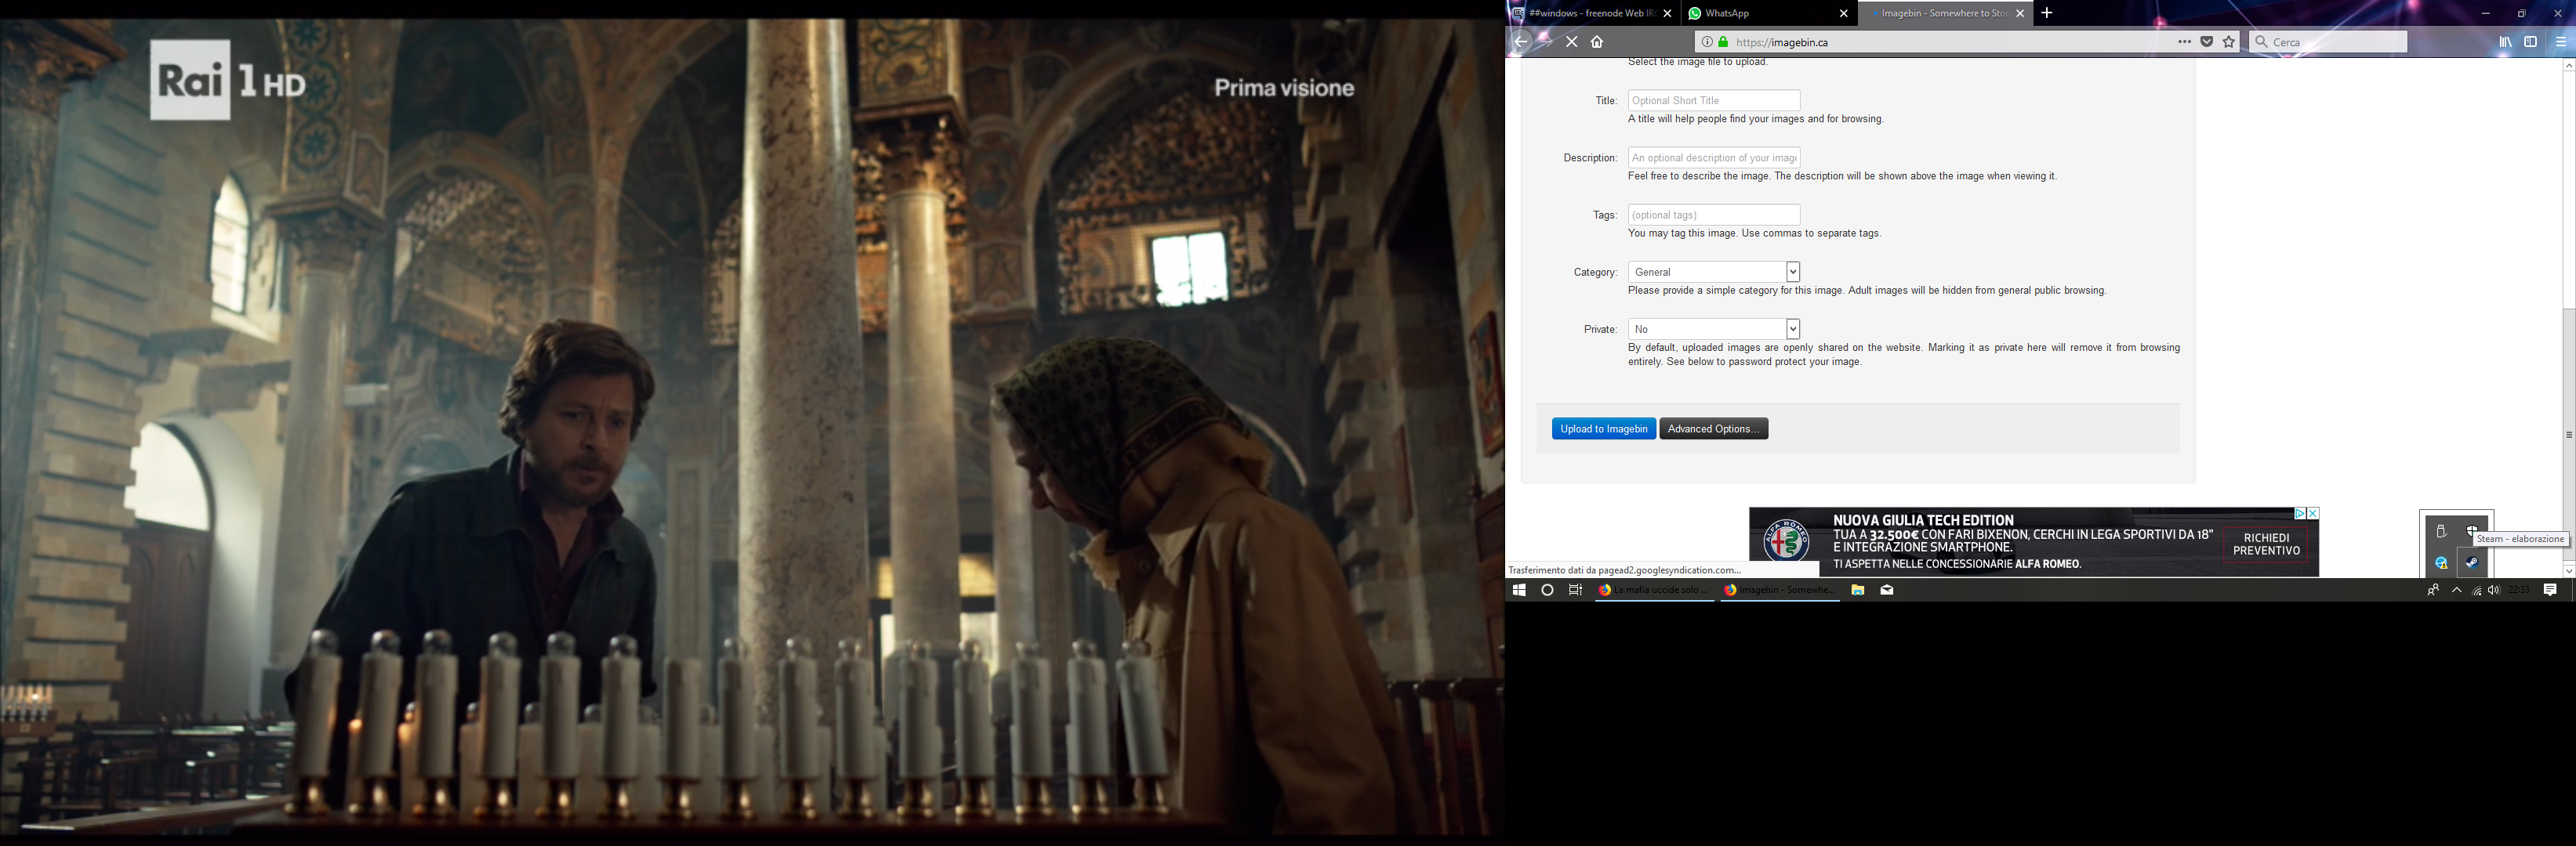The height and width of the screenshot is (846, 2576).
Task: Close the WhatsApp tab
Action: 1844,14
